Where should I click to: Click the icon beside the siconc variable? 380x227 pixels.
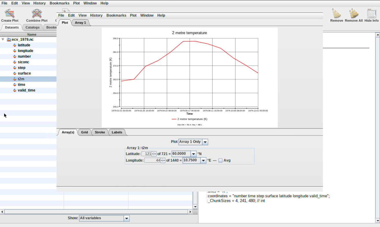15,62
